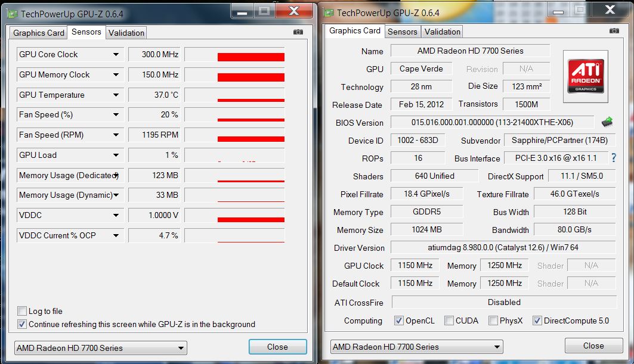634x364 pixels.
Task: Open GPU selector dropdown in Sensors window
Action: point(101,348)
